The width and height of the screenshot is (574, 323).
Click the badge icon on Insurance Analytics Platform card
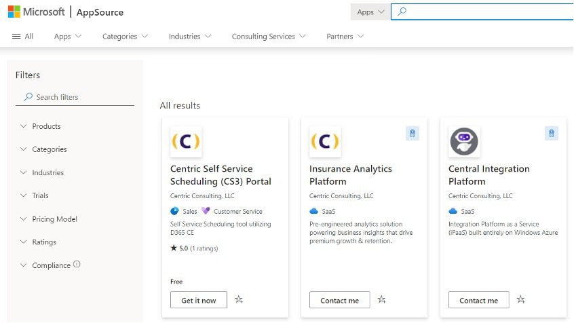click(x=412, y=133)
